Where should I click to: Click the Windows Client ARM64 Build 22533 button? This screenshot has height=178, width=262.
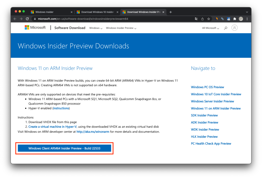[64, 148]
